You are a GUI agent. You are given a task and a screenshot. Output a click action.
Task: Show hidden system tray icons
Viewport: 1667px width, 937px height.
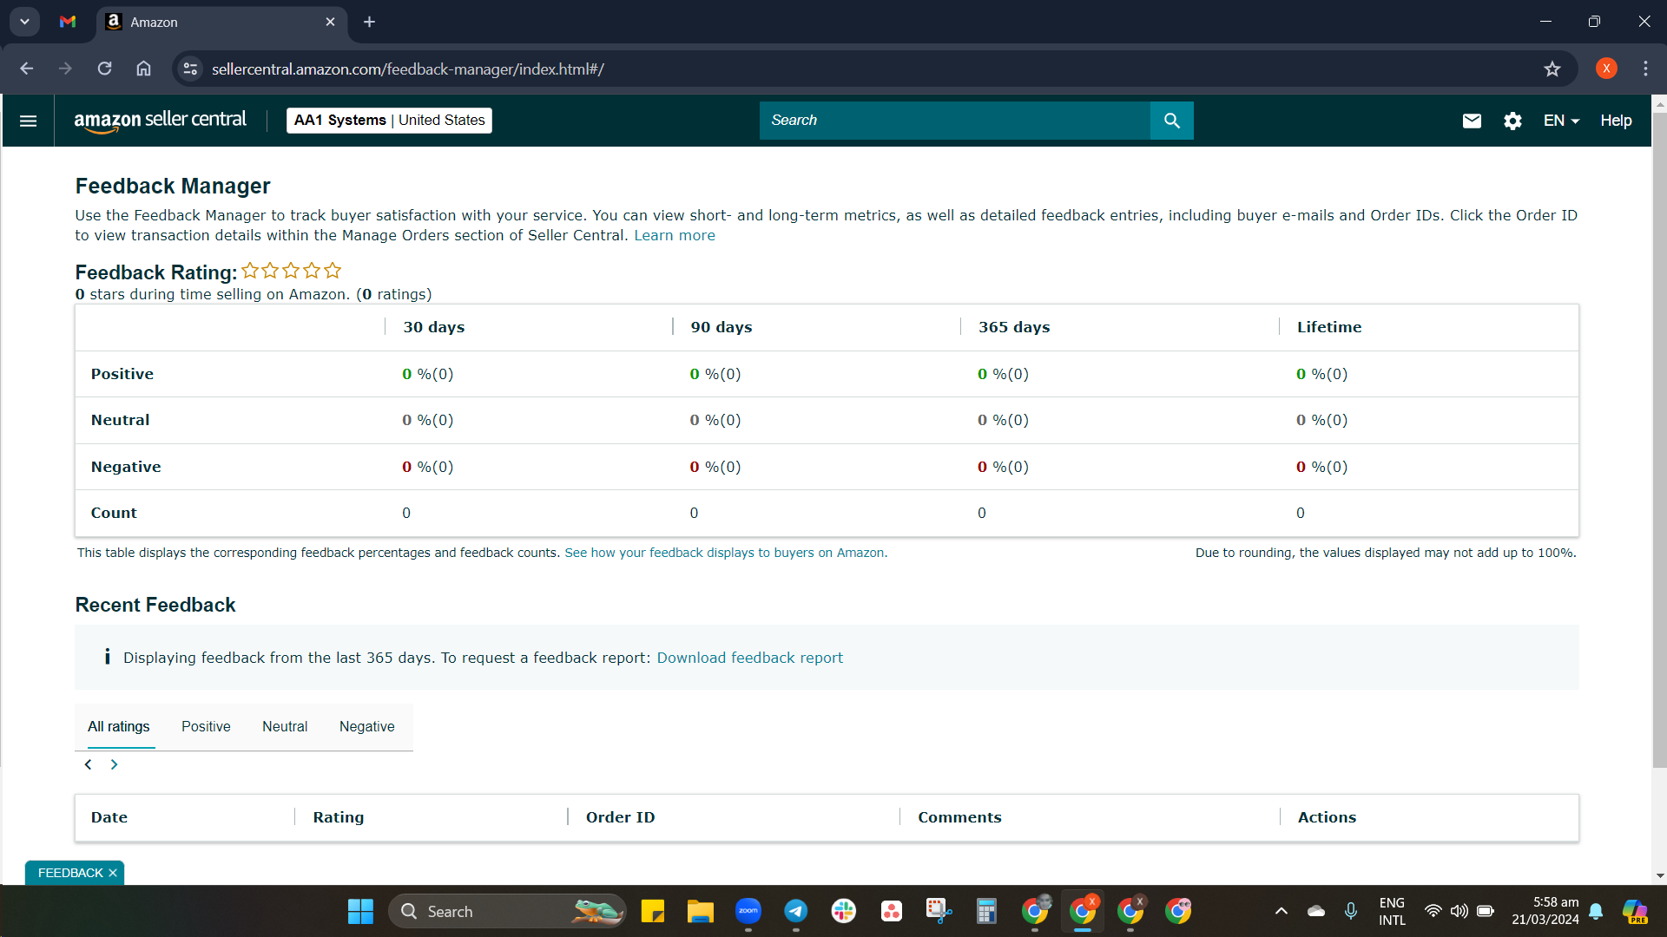(x=1281, y=911)
